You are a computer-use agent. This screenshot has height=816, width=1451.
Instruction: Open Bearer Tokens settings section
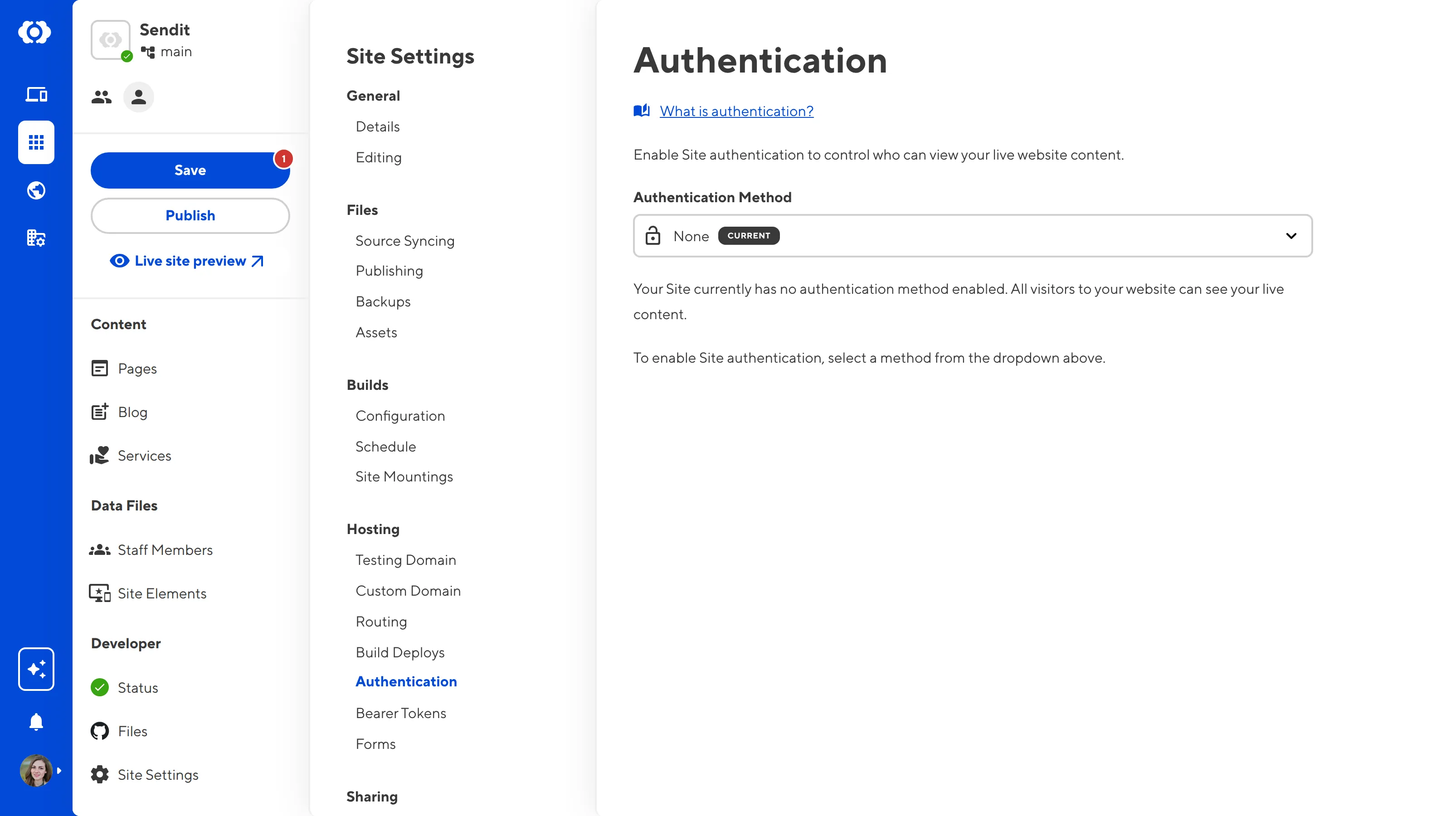click(400, 713)
